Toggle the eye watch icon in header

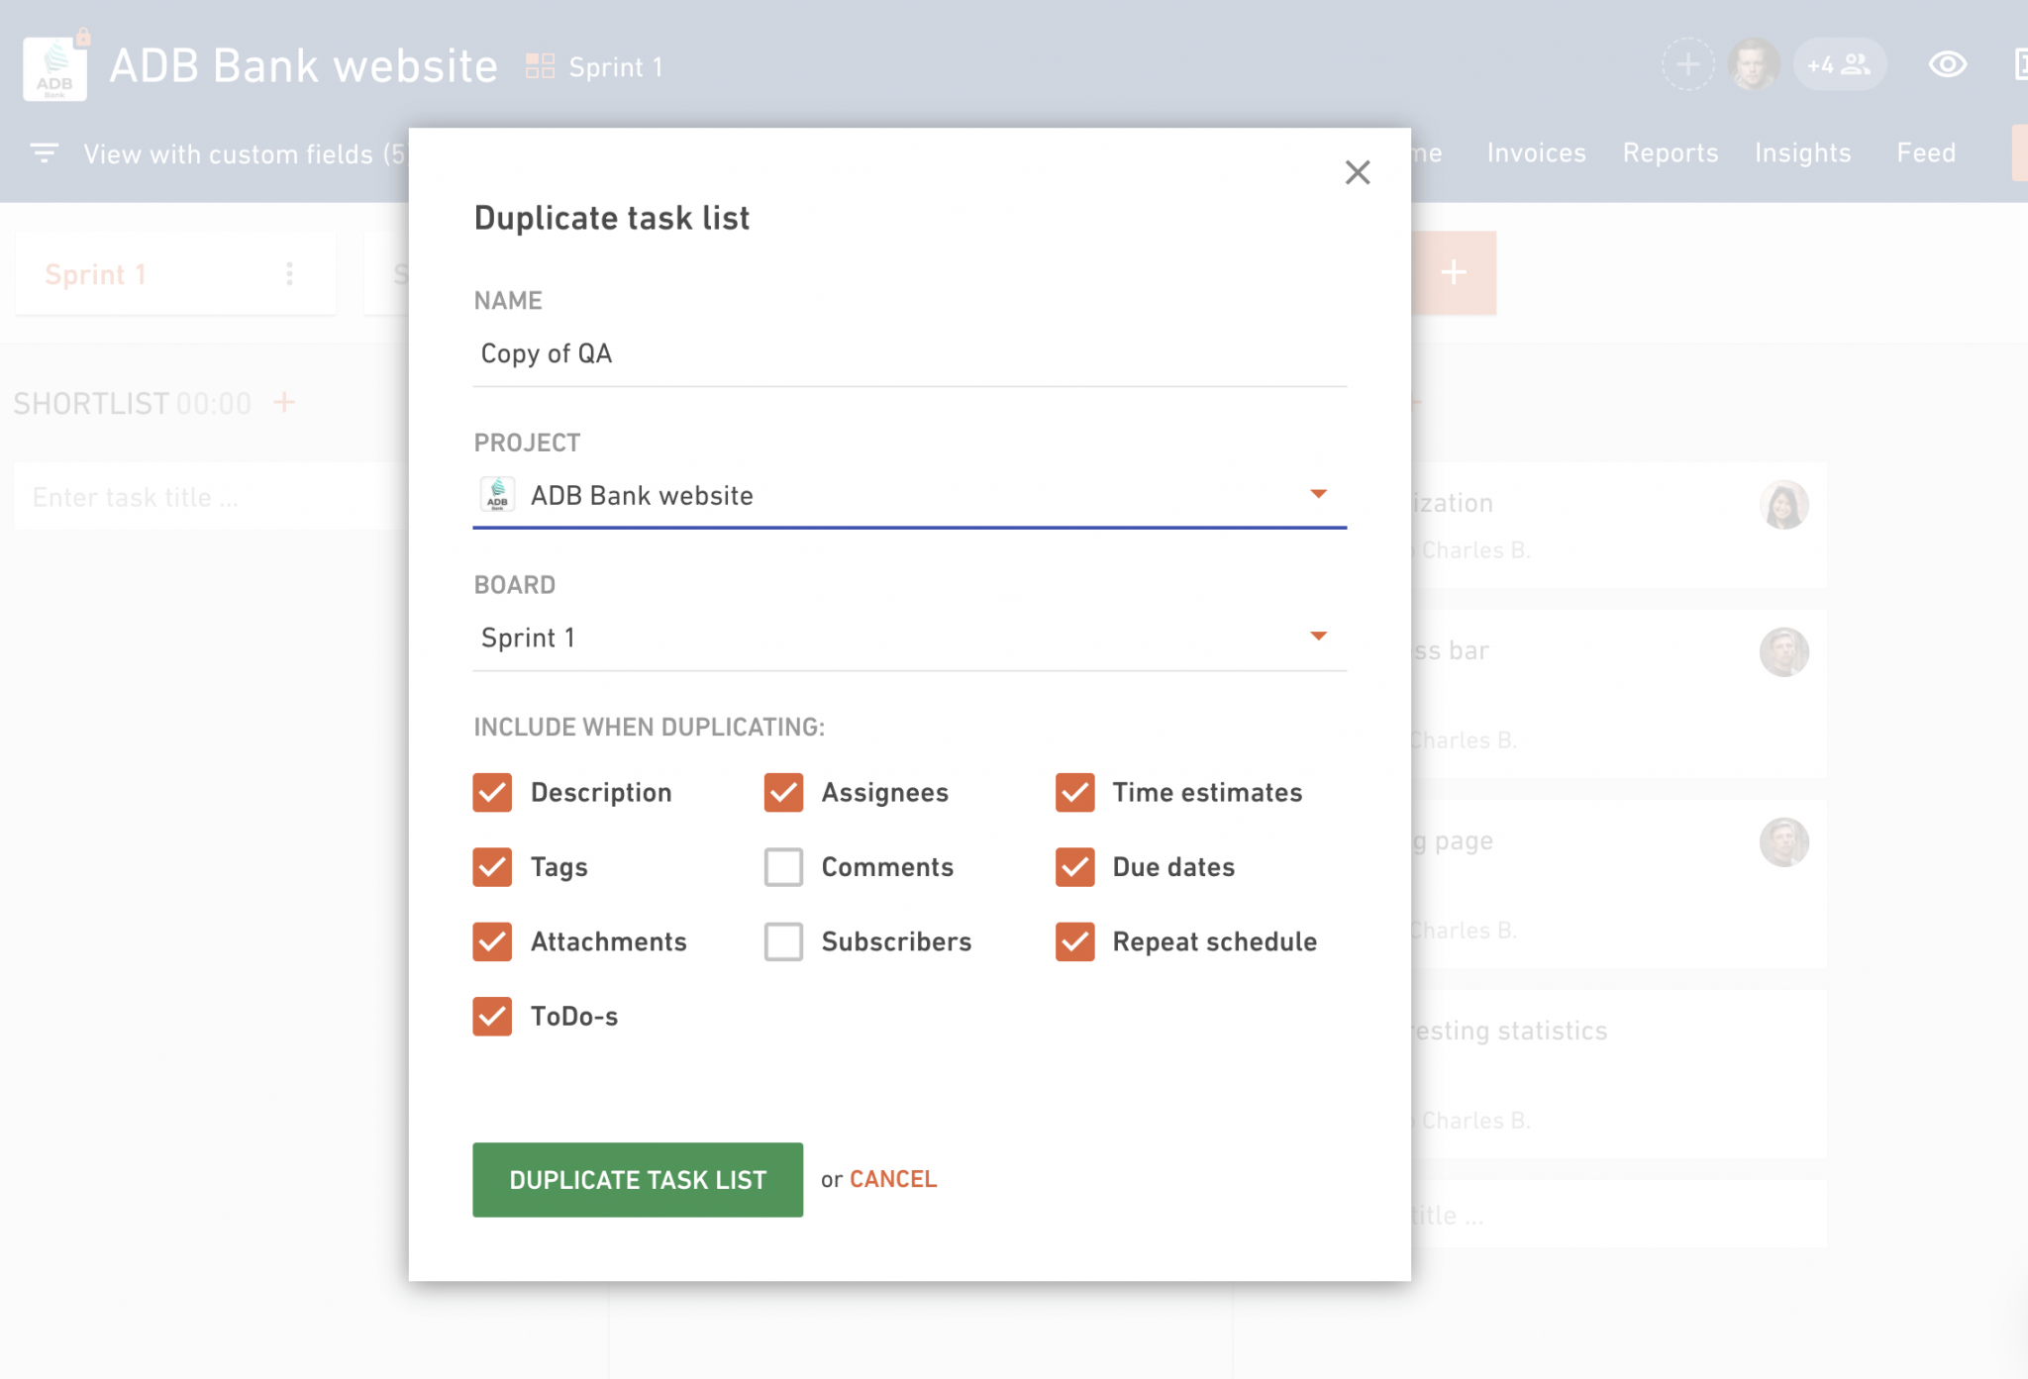1947,65
